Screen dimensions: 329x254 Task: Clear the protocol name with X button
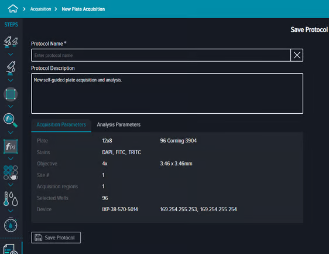297,55
